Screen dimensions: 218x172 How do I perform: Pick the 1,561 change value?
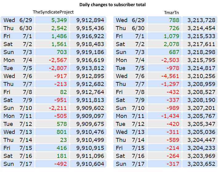[x=59, y=44]
